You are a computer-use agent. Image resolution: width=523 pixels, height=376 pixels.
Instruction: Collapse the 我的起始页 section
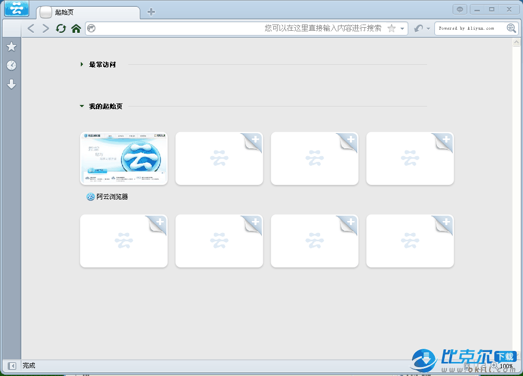[x=82, y=106]
